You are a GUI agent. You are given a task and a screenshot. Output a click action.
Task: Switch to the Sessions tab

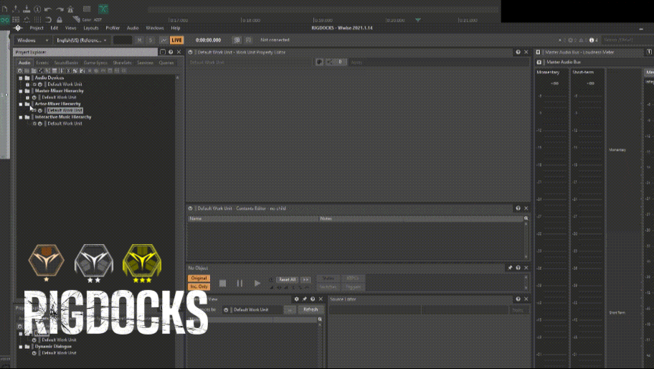tap(145, 62)
